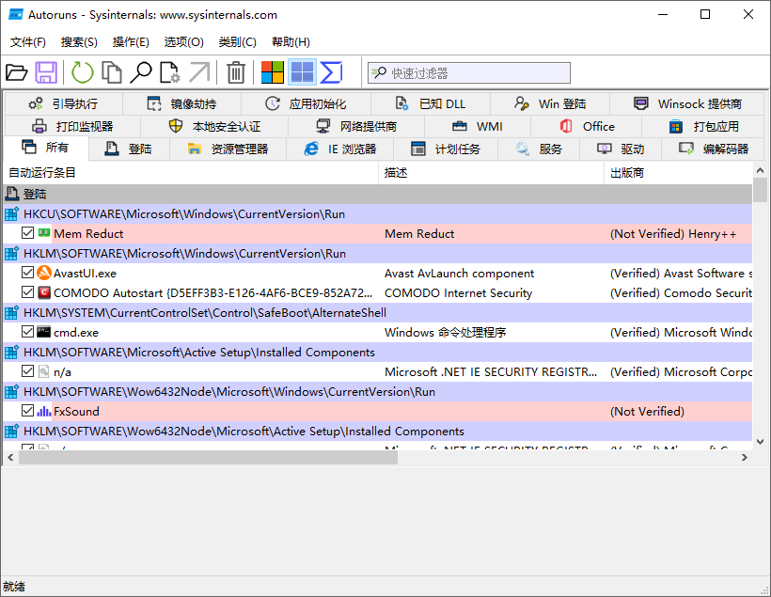Image resolution: width=771 pixels, height=597 pixels.
Task: Click the Sigma VirusTotal toolbar icon
Action: [x=331, y=72]
